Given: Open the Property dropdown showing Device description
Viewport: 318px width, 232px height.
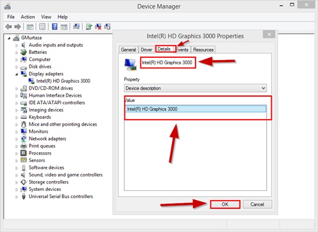Looking at the screenshot, I should point(195,88).
